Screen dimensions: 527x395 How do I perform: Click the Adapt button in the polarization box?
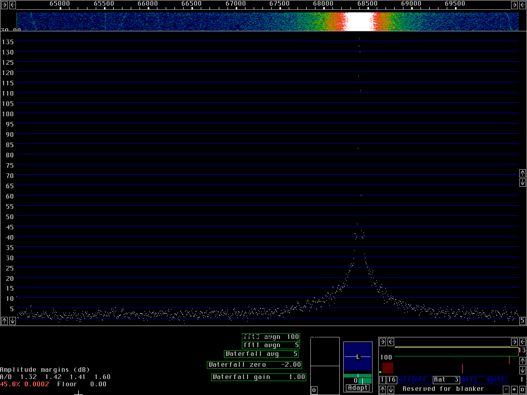click(x=358, y=388)
